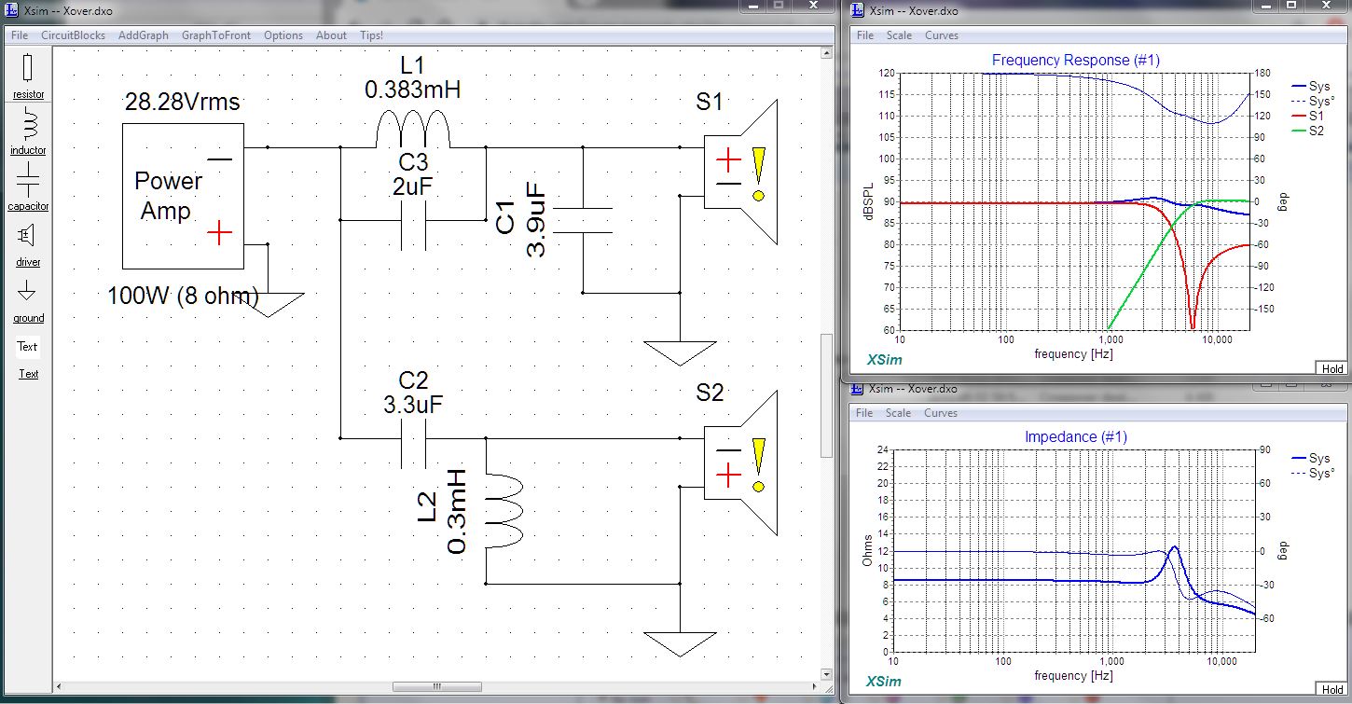
Task: Open the About menu
Action: point(331,35)
